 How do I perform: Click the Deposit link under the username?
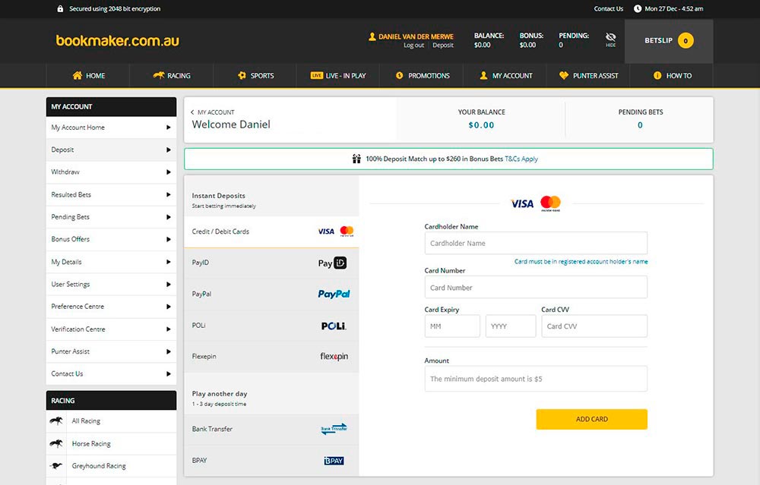click(x=443, y=45)
